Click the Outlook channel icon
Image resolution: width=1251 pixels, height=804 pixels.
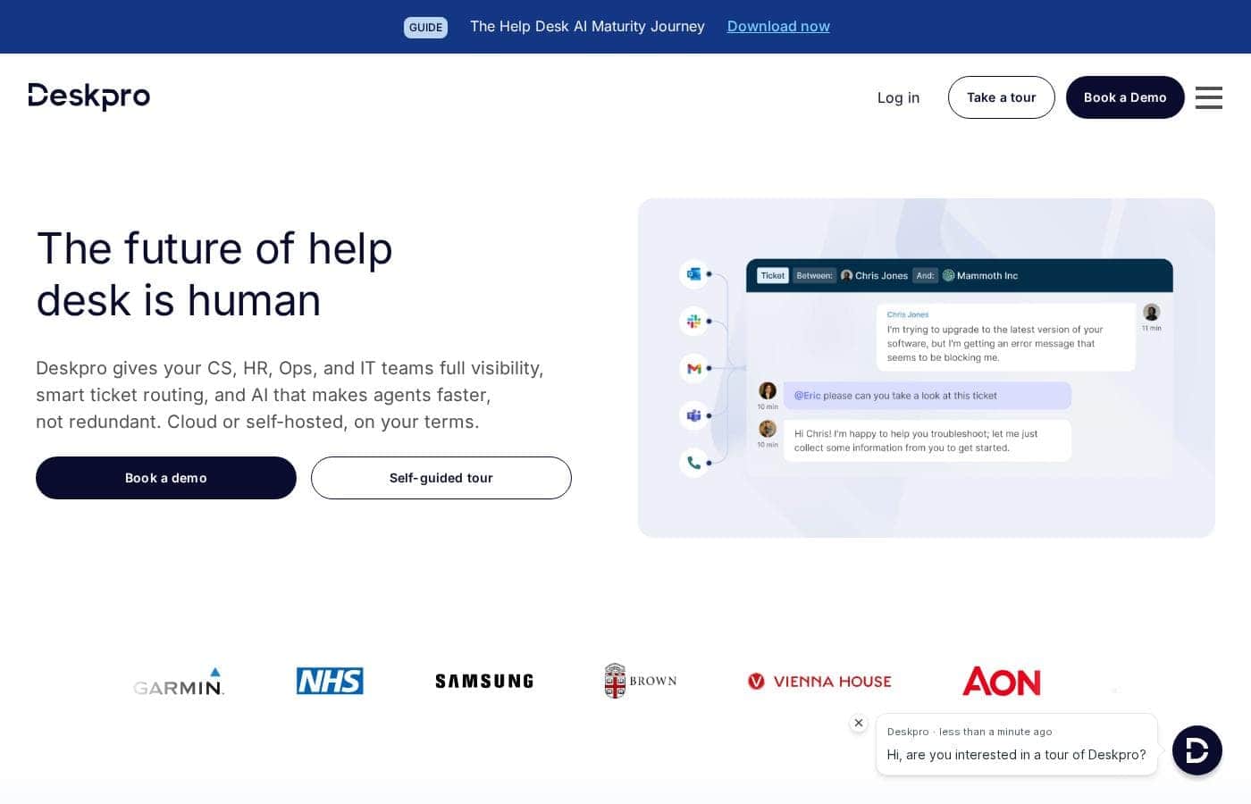tap(693, 274)
